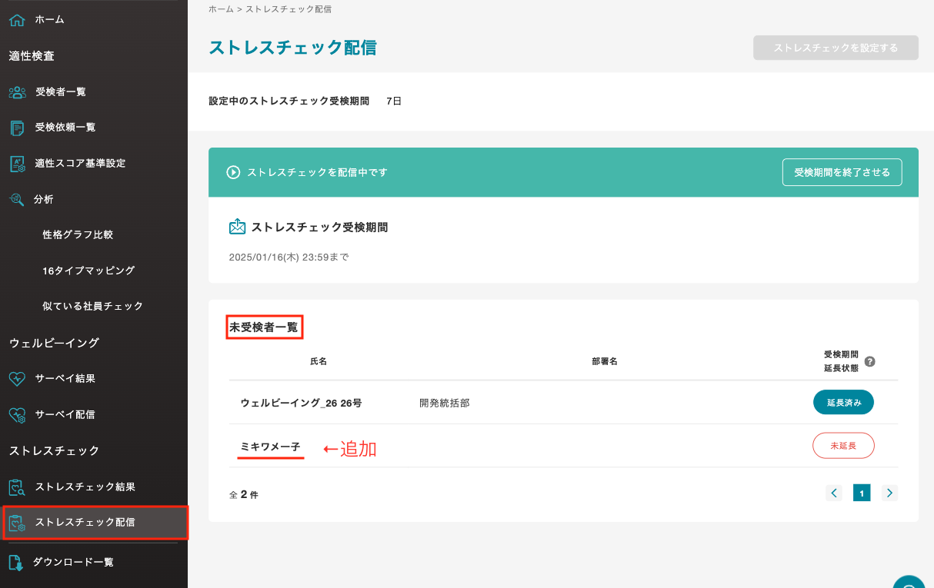Screen dimensions: 934x588
Task: Click the previous page arrow in pagination
Action: pos(834,493)
